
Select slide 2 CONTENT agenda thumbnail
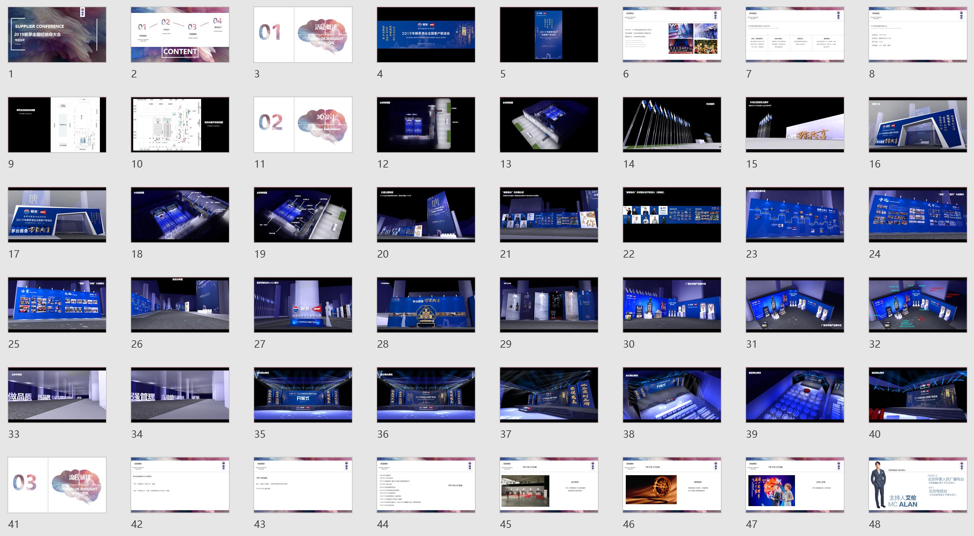(180, 34)
